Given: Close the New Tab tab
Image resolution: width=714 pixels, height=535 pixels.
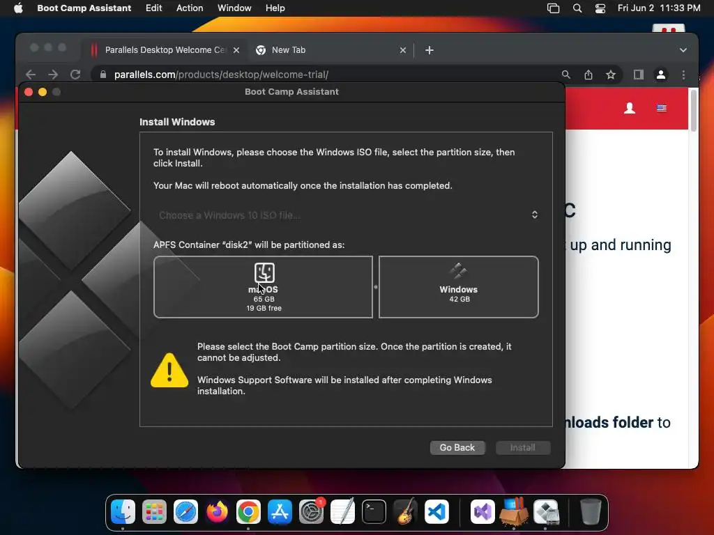Looking at the screenshot, I should [402, 50].
